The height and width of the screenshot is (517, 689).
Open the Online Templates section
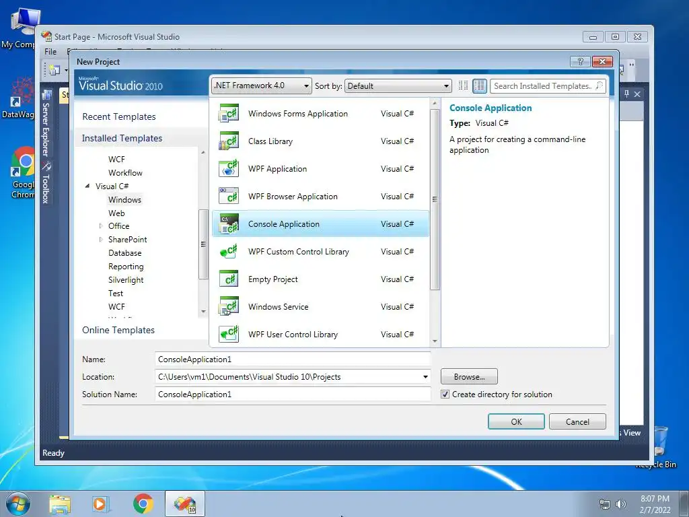coord(118,330)
